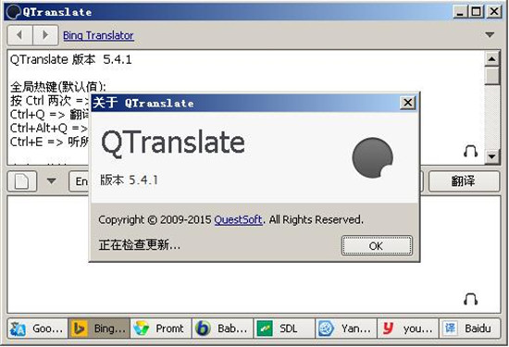Expand the top-right service dropdown arrow

[x=490, y=35]
